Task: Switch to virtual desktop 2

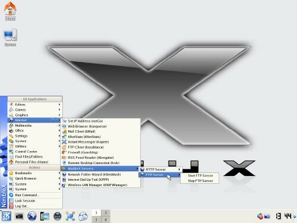Action: coord(106,213)
